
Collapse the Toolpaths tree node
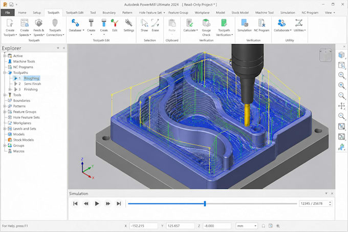coord(5,73)
